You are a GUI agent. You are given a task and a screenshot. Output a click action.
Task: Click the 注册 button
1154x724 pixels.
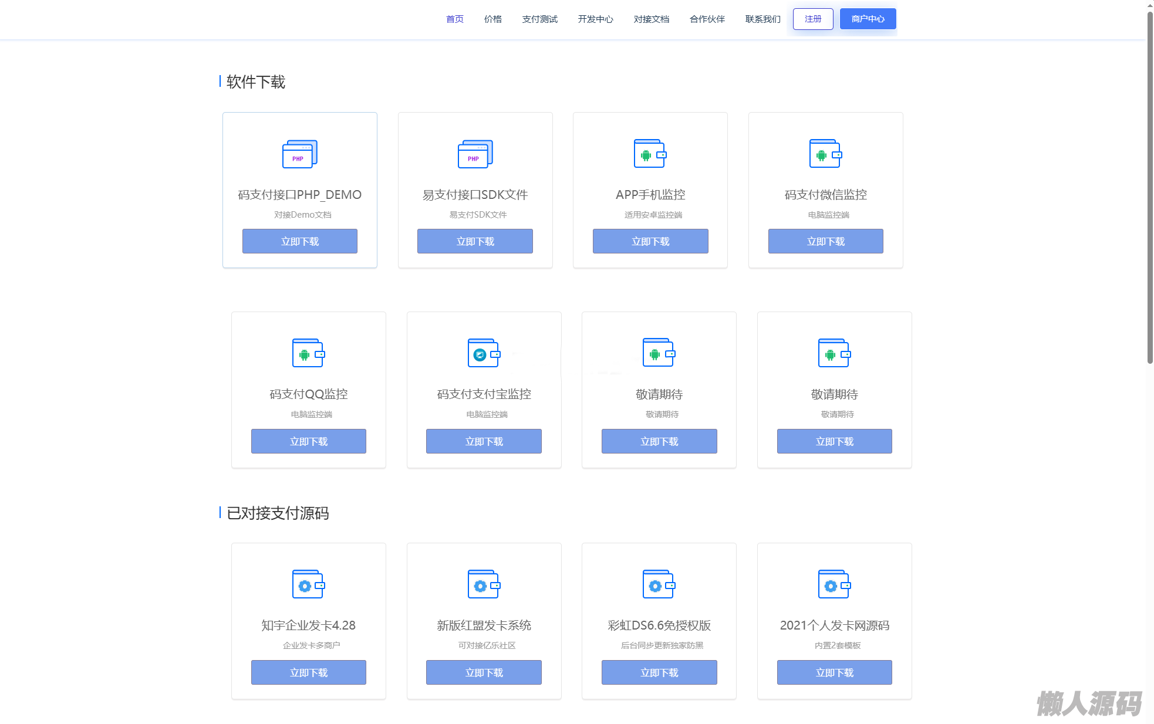coord(812,19)
